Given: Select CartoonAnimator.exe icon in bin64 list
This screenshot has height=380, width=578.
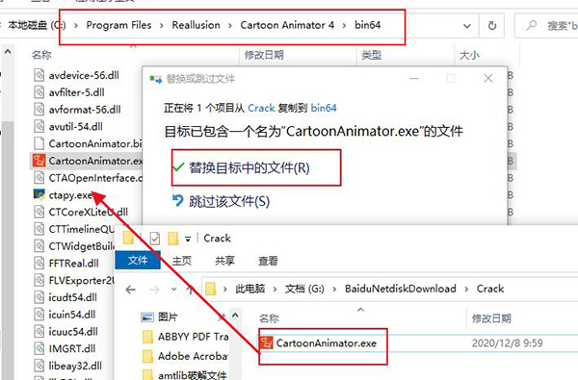Looking at the screenshot, I should coord(39,161).
